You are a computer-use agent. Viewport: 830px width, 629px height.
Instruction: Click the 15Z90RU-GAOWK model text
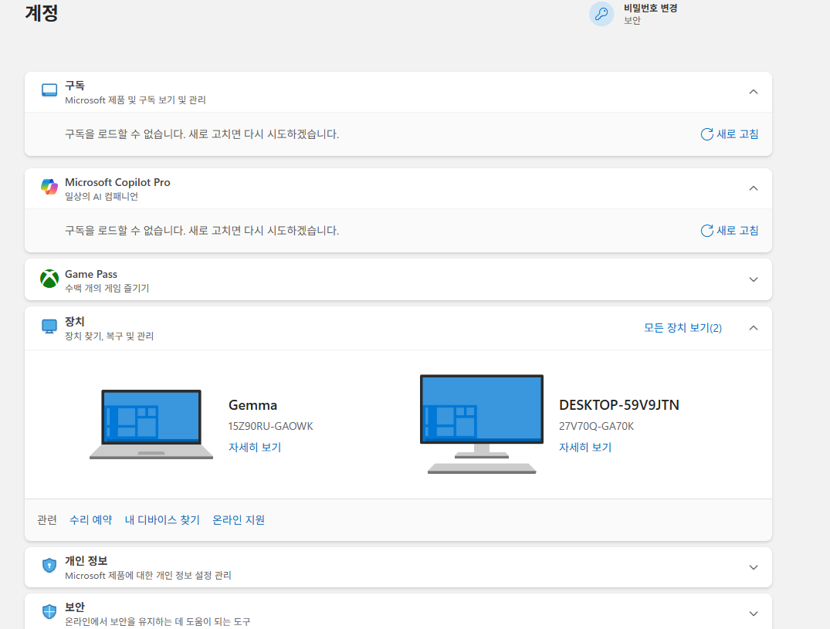(x=270, y=426)
